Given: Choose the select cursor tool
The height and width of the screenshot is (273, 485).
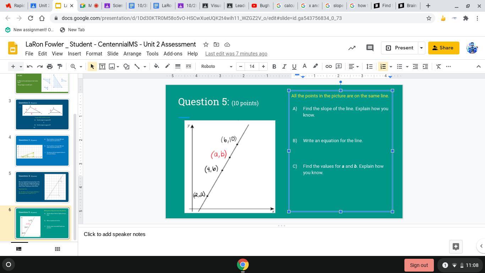Looking at the screenshot, I should pos(92,66).
